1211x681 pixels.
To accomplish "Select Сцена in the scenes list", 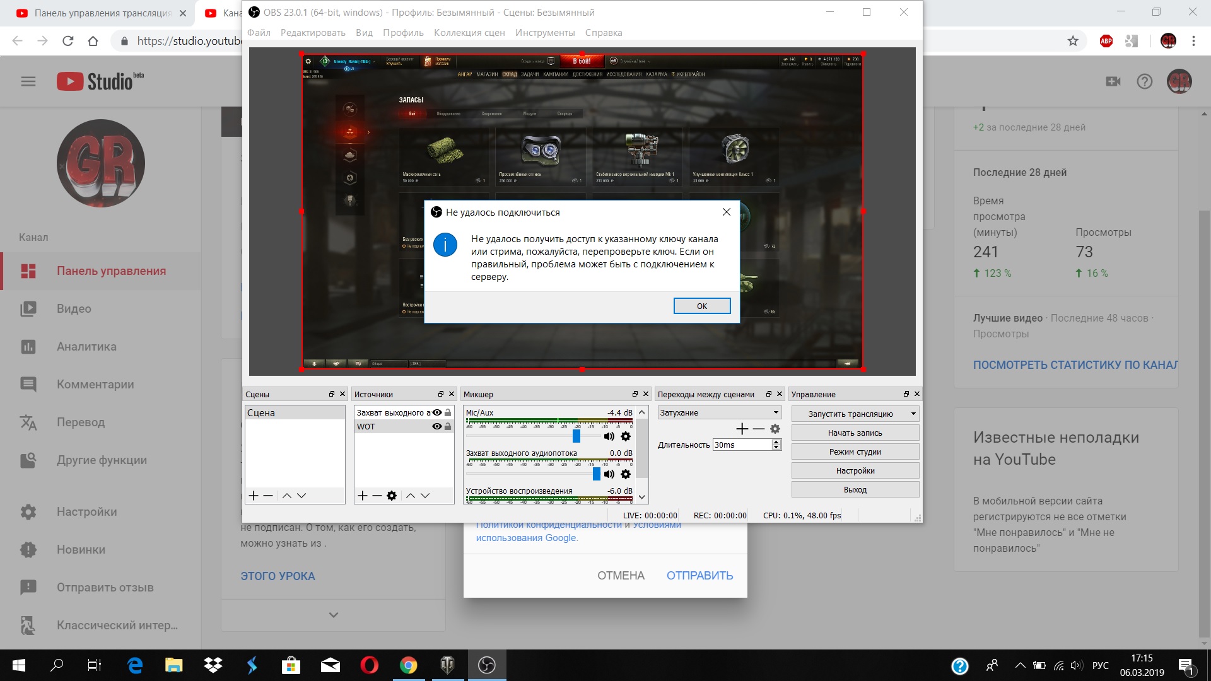I will click(295, 413).
